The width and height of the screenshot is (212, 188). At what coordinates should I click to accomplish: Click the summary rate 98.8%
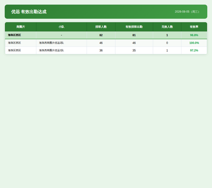pyautogui.click(x=194, y=35)
